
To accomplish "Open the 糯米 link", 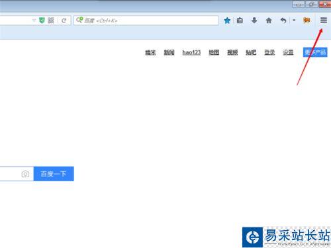I will (x=150, y=52).
